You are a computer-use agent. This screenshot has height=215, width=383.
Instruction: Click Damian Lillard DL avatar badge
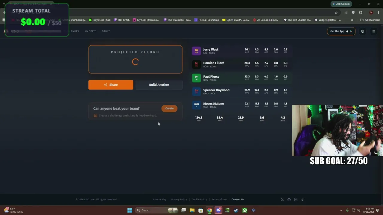click(x=196, y=64)
